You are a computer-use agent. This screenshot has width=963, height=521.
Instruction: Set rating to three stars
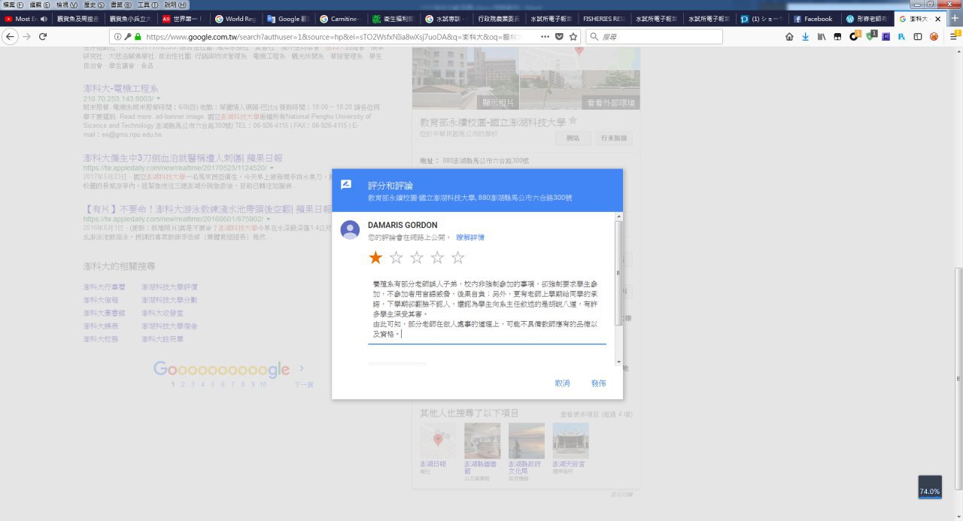coord(417,259)
